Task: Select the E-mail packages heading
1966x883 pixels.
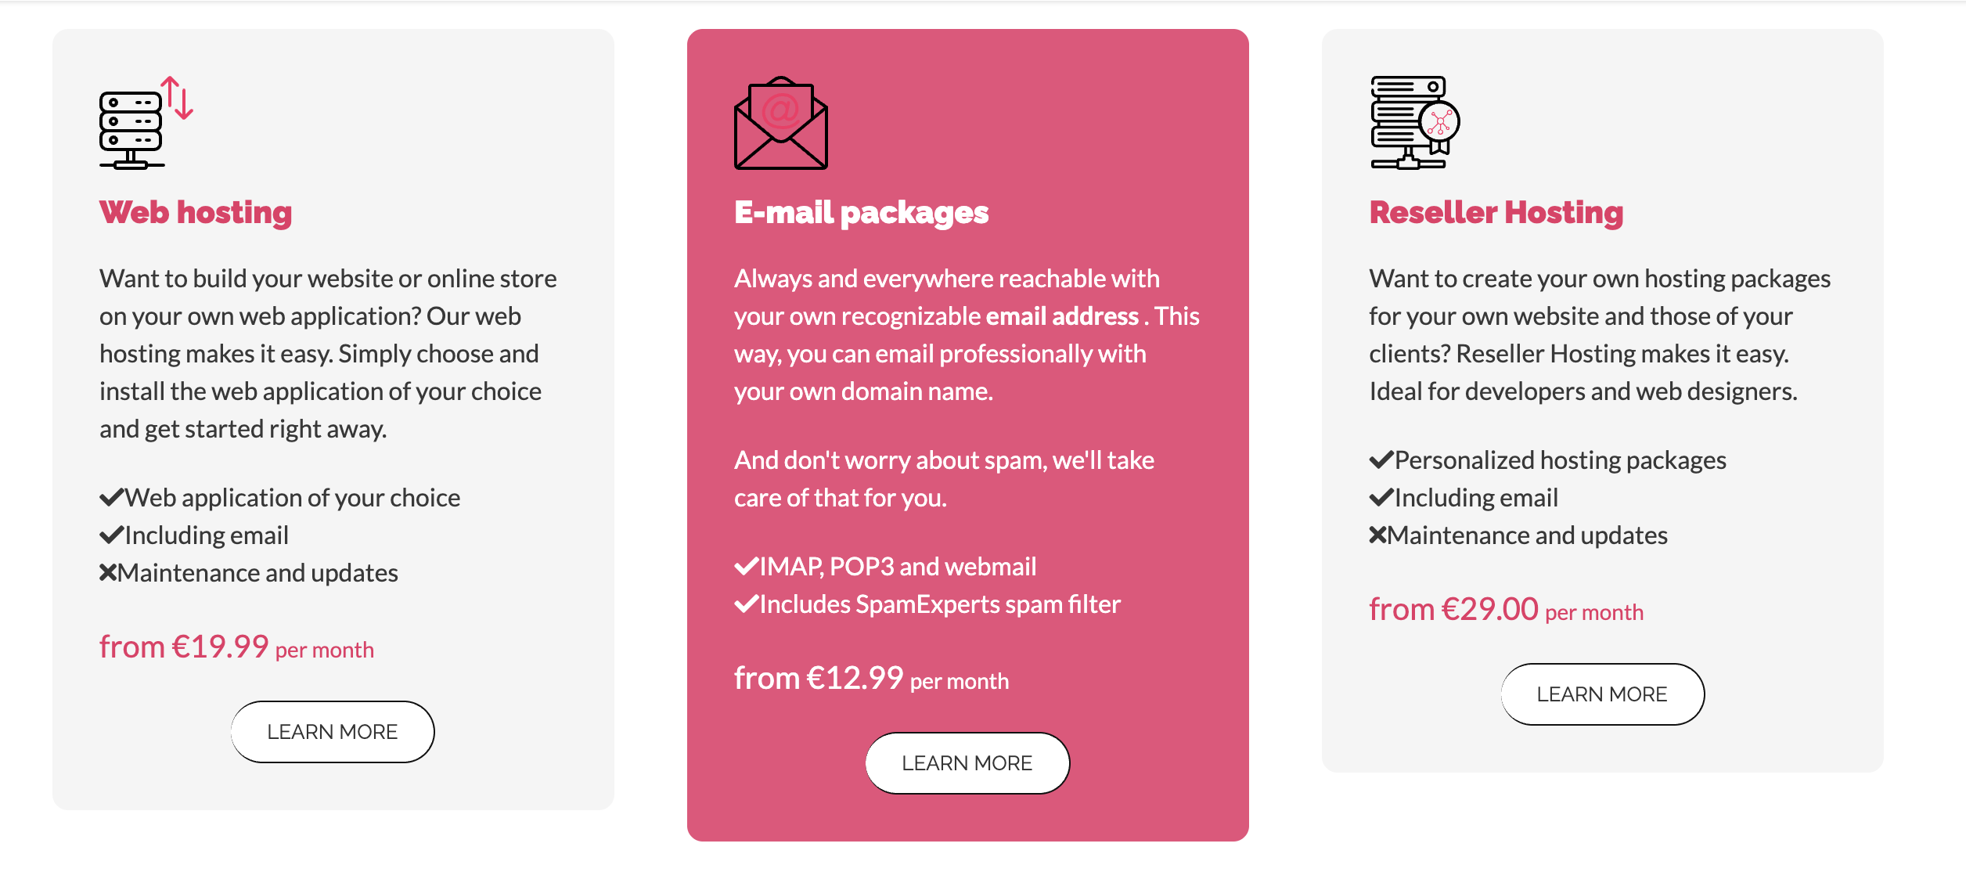Action: pyautogui.click(x=861, y=211)
